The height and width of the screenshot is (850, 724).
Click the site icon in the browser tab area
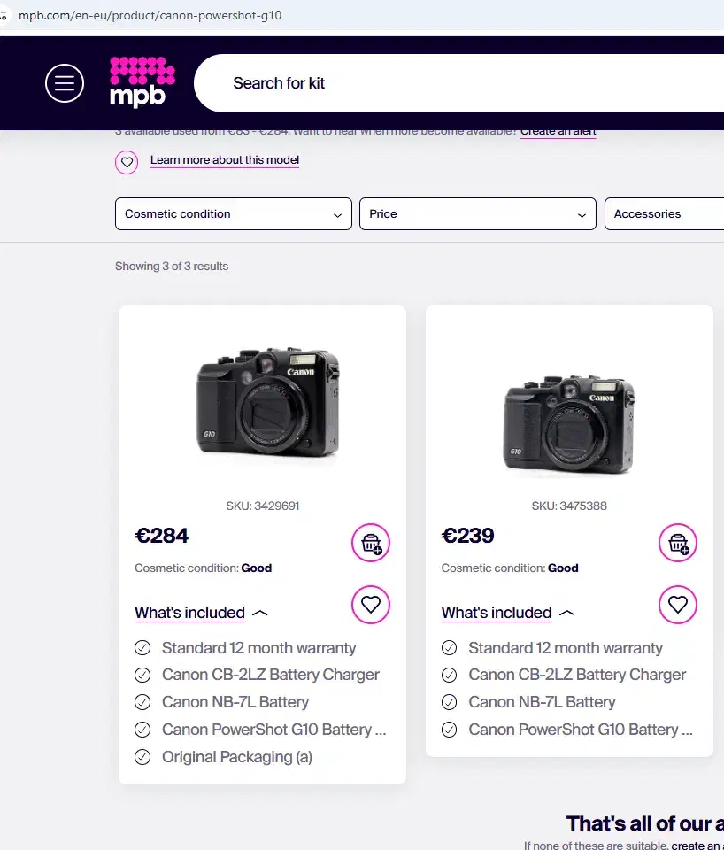[7, 15]
